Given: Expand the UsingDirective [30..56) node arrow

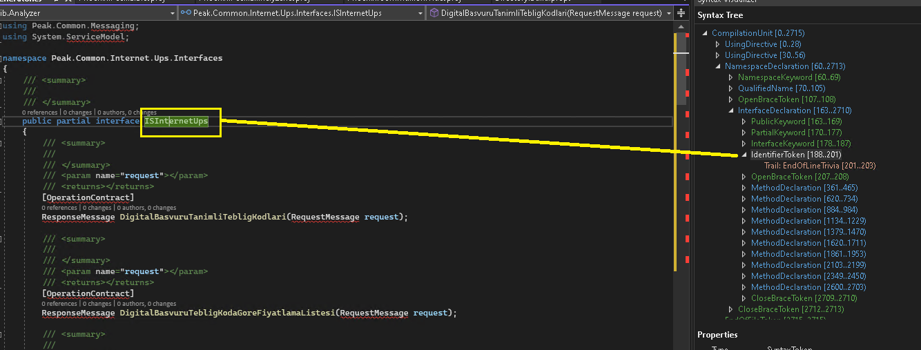Looking at the screenshot, I should click(x=718, y=55).
